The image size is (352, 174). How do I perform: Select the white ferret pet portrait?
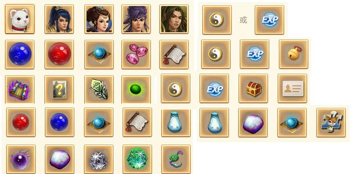pos(20,19)
